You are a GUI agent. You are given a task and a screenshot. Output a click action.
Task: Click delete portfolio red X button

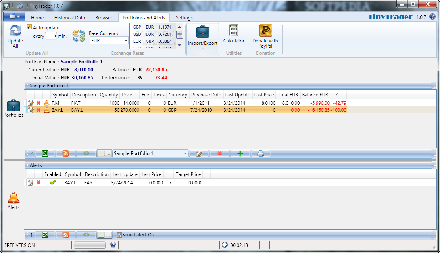pyautogui.click(x=219, y=153)
